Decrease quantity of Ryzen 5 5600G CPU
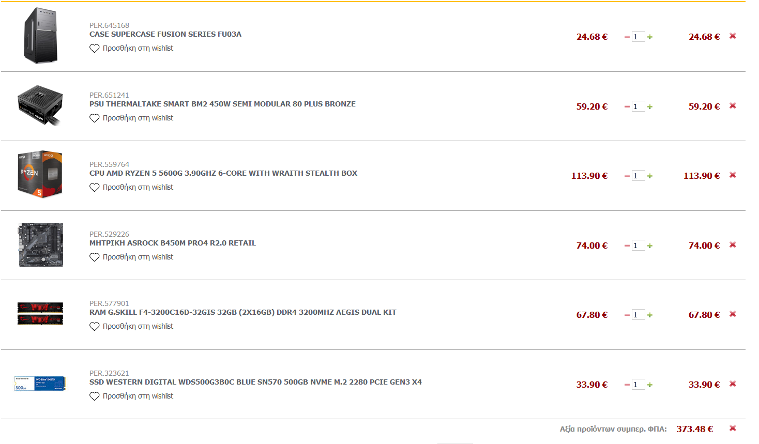The width and height of the screenshot is (759, 444). click(x=627, y=176)
